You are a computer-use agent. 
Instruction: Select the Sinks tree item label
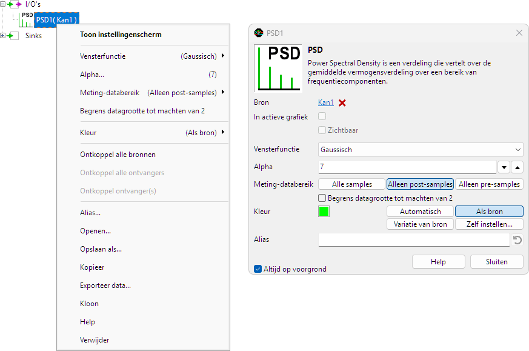pos(33,36)
